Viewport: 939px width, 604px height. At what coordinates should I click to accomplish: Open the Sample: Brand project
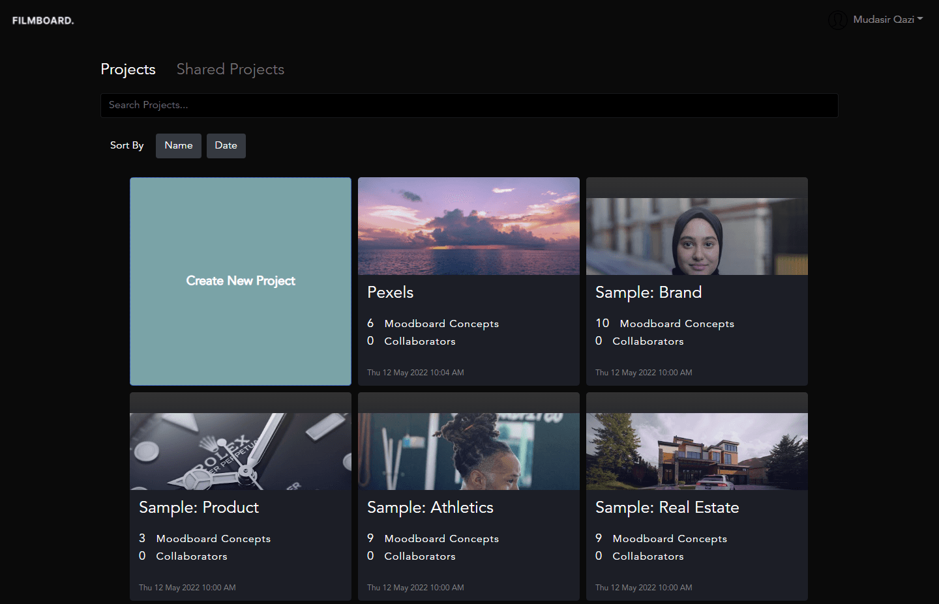[648, 292]
